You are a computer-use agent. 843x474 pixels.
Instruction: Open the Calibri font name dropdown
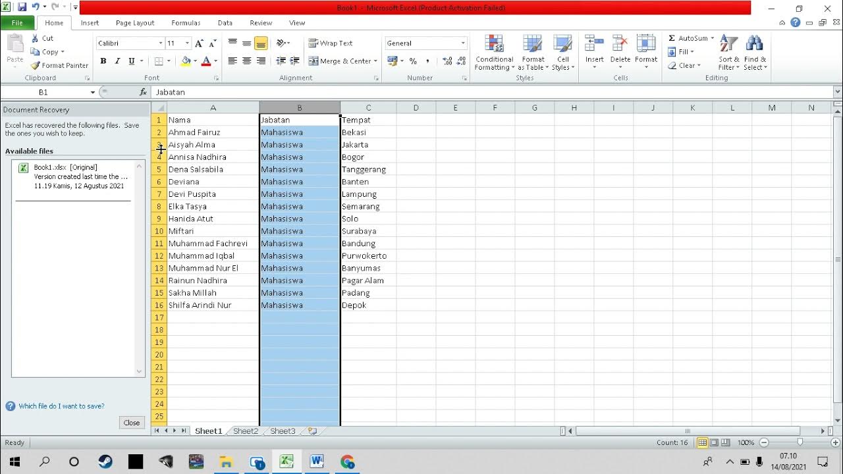[x=160, y=43]
